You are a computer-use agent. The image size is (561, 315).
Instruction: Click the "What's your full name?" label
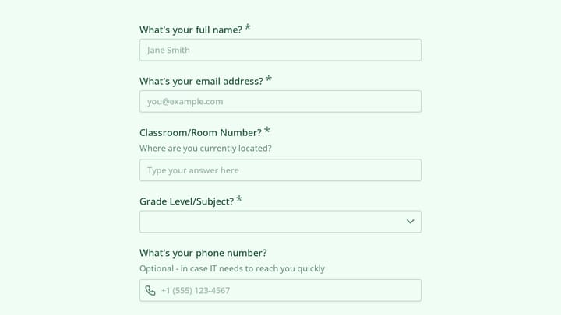[x=191, y=30]
